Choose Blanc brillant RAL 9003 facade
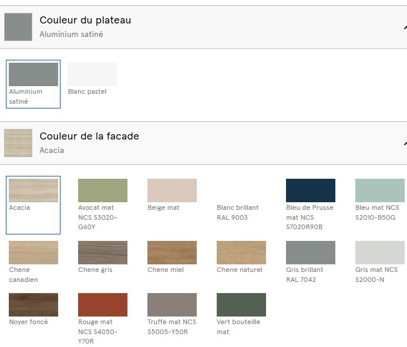This screenshot has height=347, width=407. point(241,205)
